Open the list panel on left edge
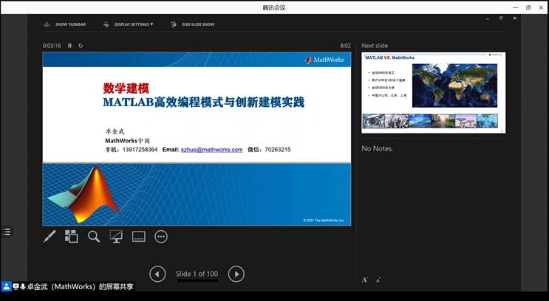The height and width of the screenshot is (301, 549). click(7, 232)
